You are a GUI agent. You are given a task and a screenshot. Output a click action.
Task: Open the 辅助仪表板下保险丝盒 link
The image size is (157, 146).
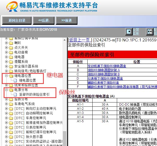click(104, 83)
